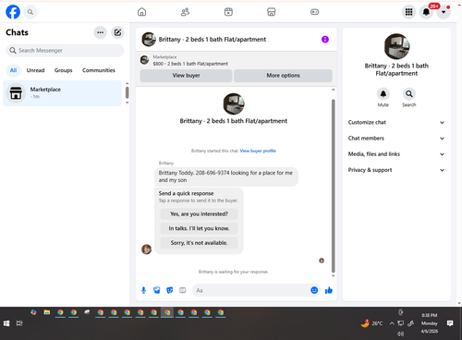This screenshot has width=462, height=340.
Task: Focus the Search Messenger field
Action: [x=65, y=51]
